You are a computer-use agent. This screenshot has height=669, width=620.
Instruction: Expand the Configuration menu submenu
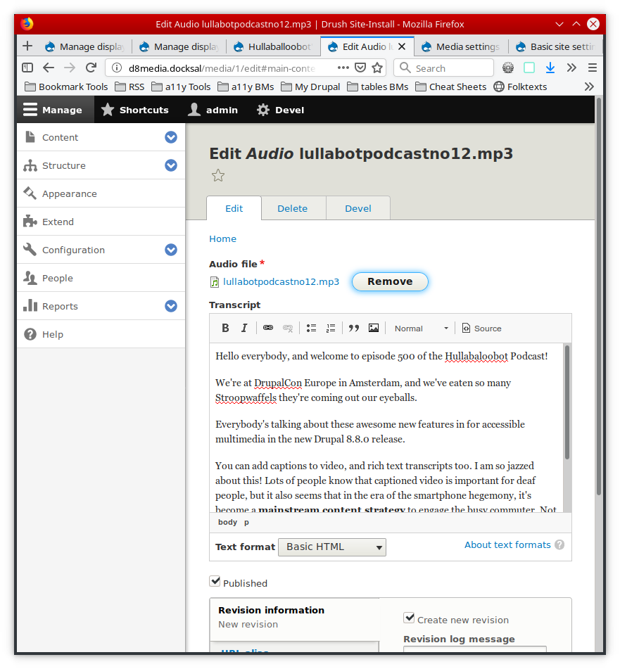171,250
